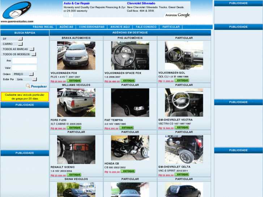Open the Todos os Modelos dropdown
263x197 pixels.
(34, 54)
